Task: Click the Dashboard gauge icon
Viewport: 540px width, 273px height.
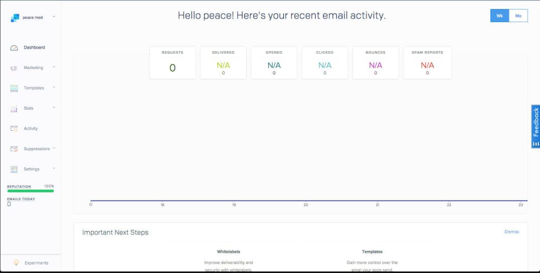Action: [14, 48]
